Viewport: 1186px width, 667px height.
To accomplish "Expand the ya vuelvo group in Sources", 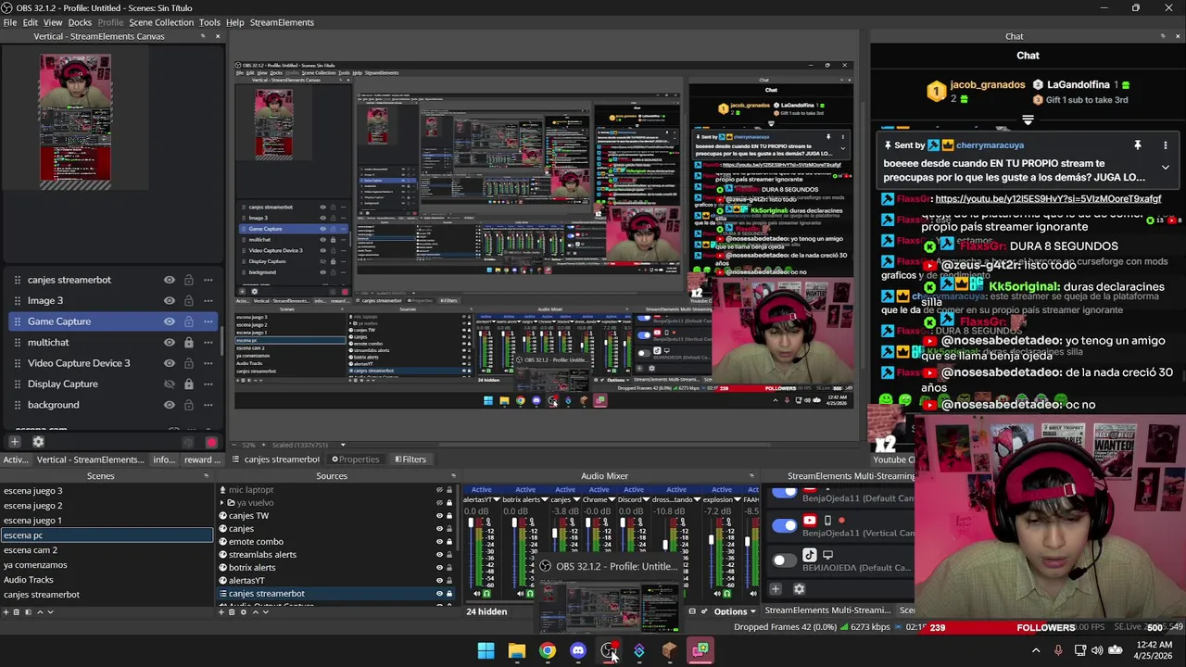I will tap(222, 503).
